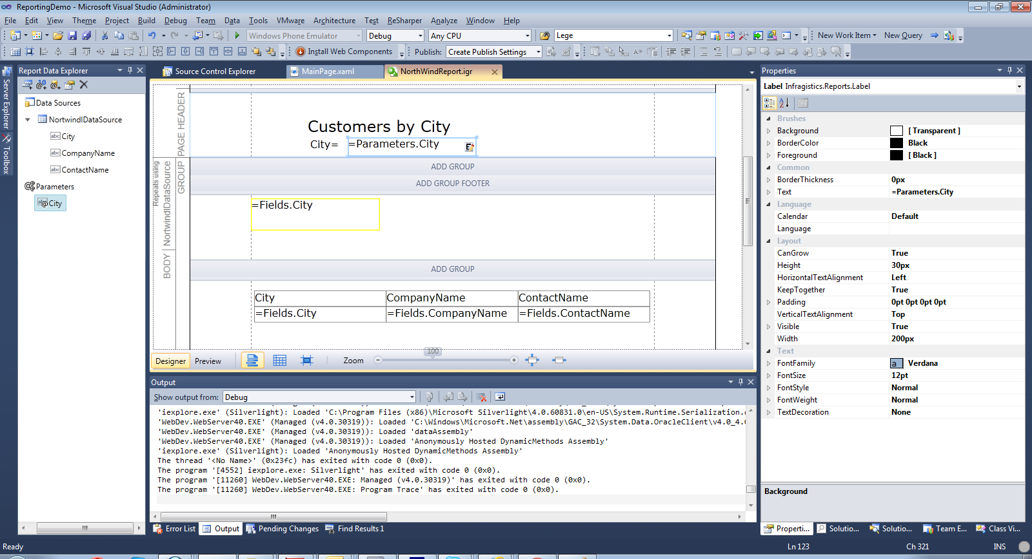Click the snap-to-bounds designer icon
The image size is (1032, 559).
click(307, 361)
